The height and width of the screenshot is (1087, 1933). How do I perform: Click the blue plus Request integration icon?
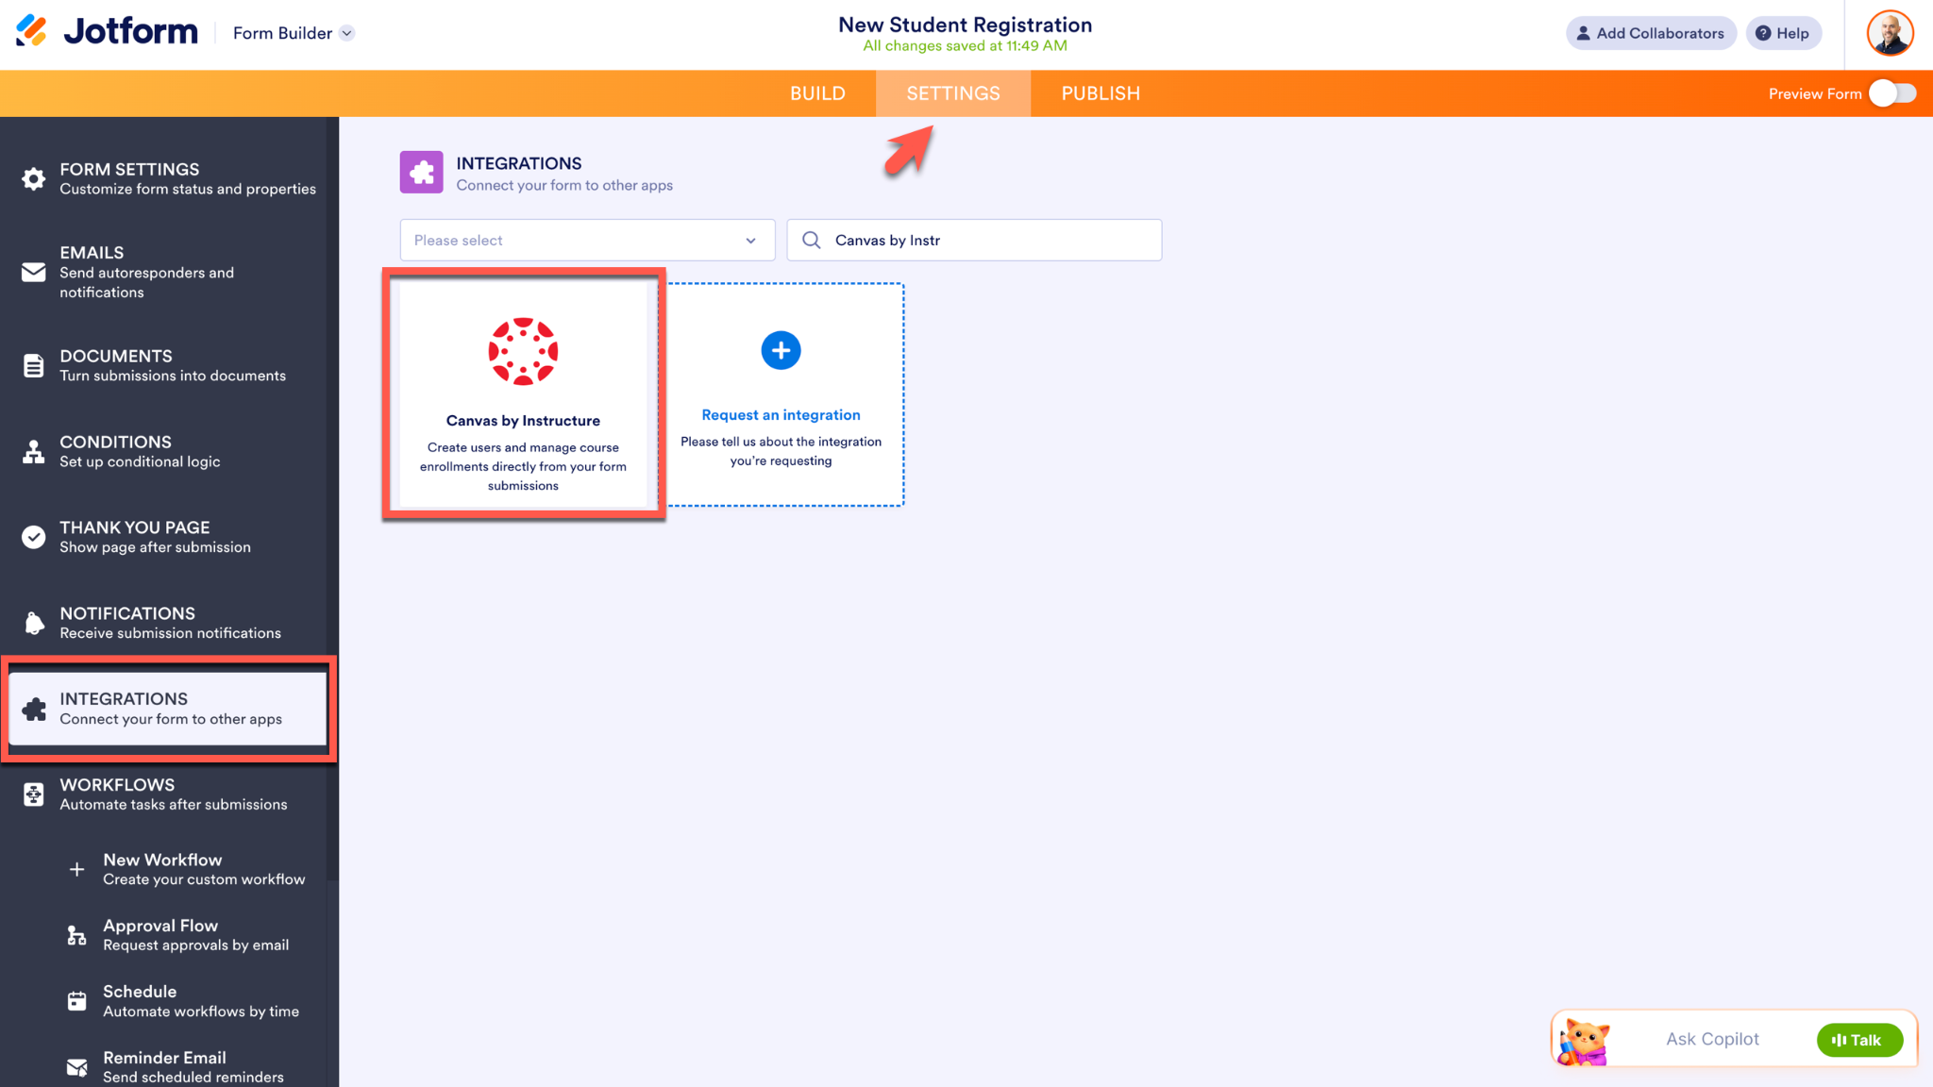(x=781, y=350)
